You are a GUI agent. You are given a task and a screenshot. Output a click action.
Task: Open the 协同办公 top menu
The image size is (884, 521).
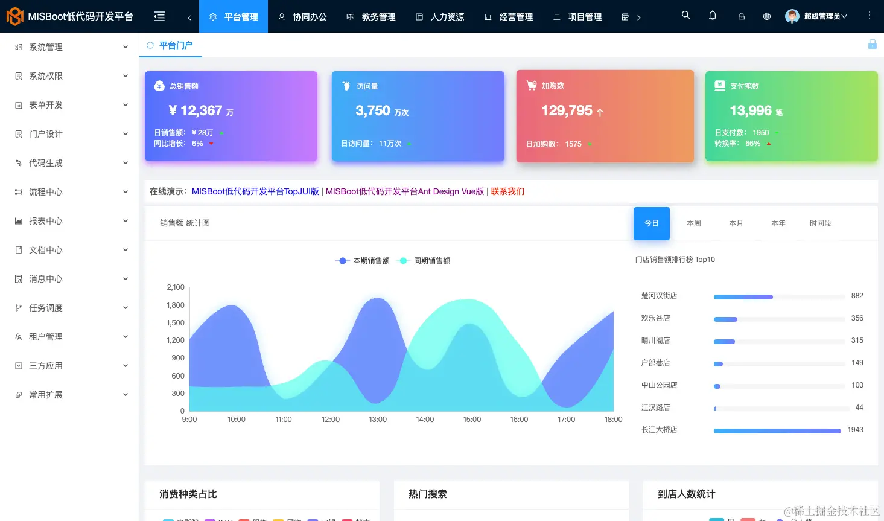point(302,16)
